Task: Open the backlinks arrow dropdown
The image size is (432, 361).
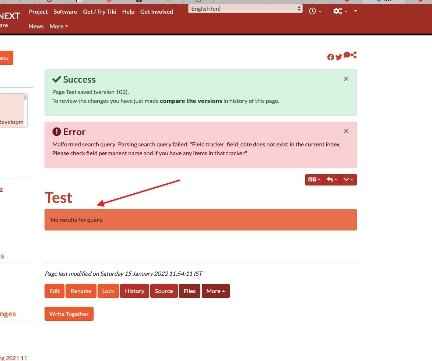Action: coord(332,180)
